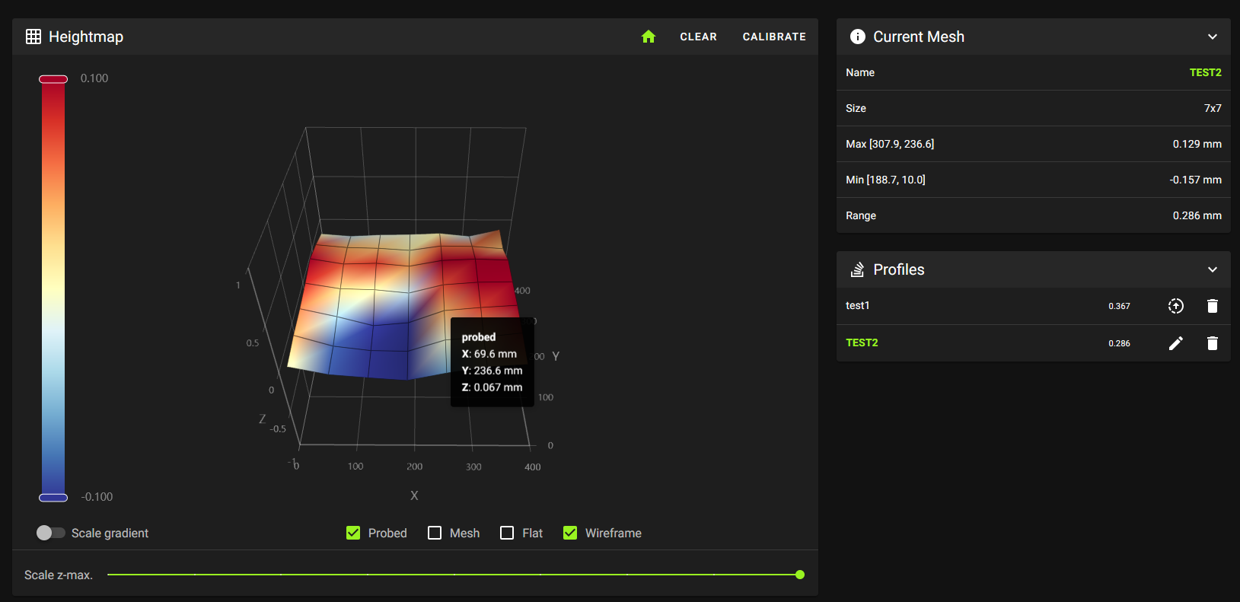
Task: Uncheck the Wireframe checkbox
Action: click(570, 533)
